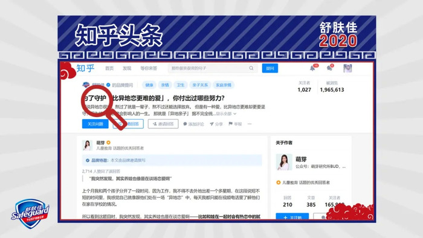Screen dimensions: 423x238
Task: Click the 关注问题 follow question button
Action: 95,124
